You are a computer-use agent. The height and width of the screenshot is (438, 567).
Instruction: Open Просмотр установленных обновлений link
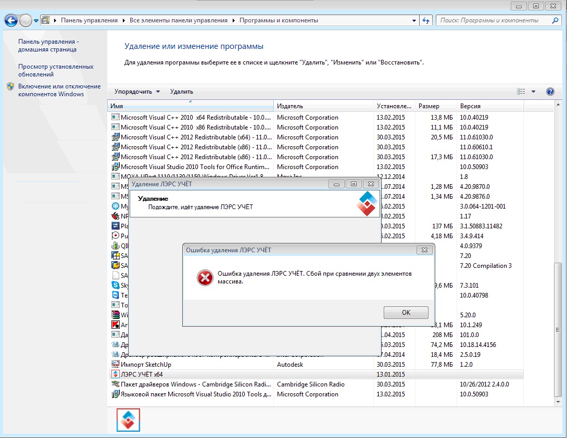pyautogui.click(x=56, y=70)
